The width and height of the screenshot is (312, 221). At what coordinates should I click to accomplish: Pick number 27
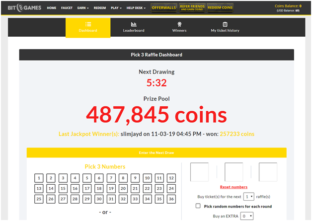(63, 199)
